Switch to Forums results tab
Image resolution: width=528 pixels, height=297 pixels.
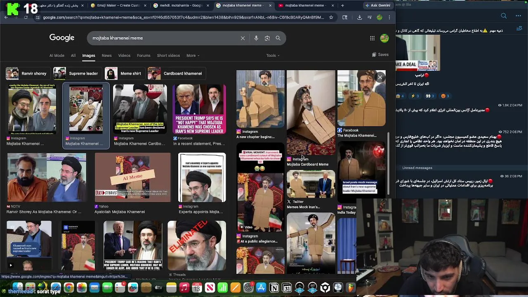144,55
